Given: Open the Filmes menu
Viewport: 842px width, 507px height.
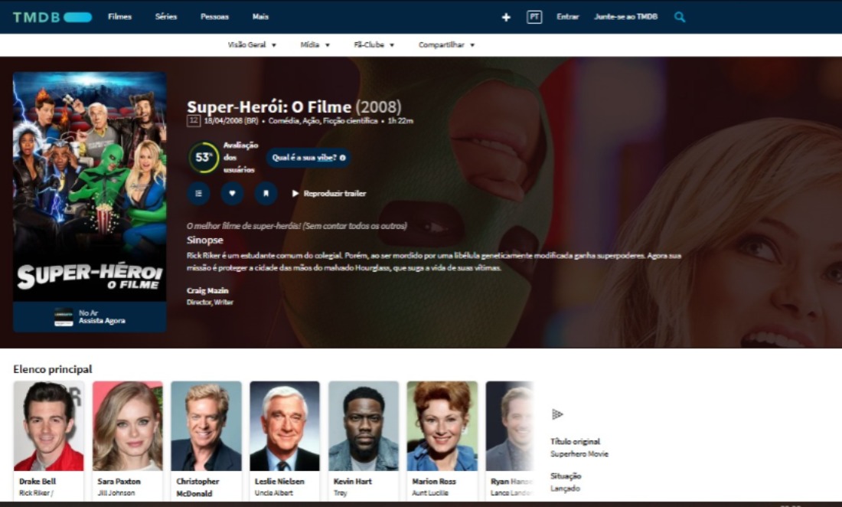Looking at the screenshot, I should (119, 17).
